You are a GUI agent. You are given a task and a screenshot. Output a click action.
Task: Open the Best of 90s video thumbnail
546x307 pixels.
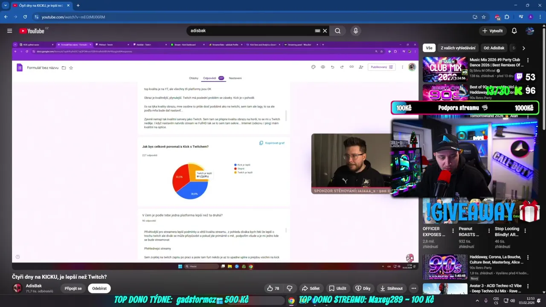coord(445,92)
